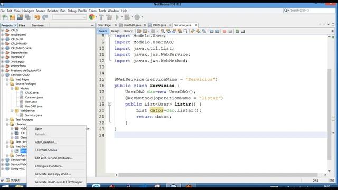The height and width of the screenshot is (190, 338).
Task: Collapse the Servicio-CRUD project node
Action: pyautogui.click(x=2, y=75)
